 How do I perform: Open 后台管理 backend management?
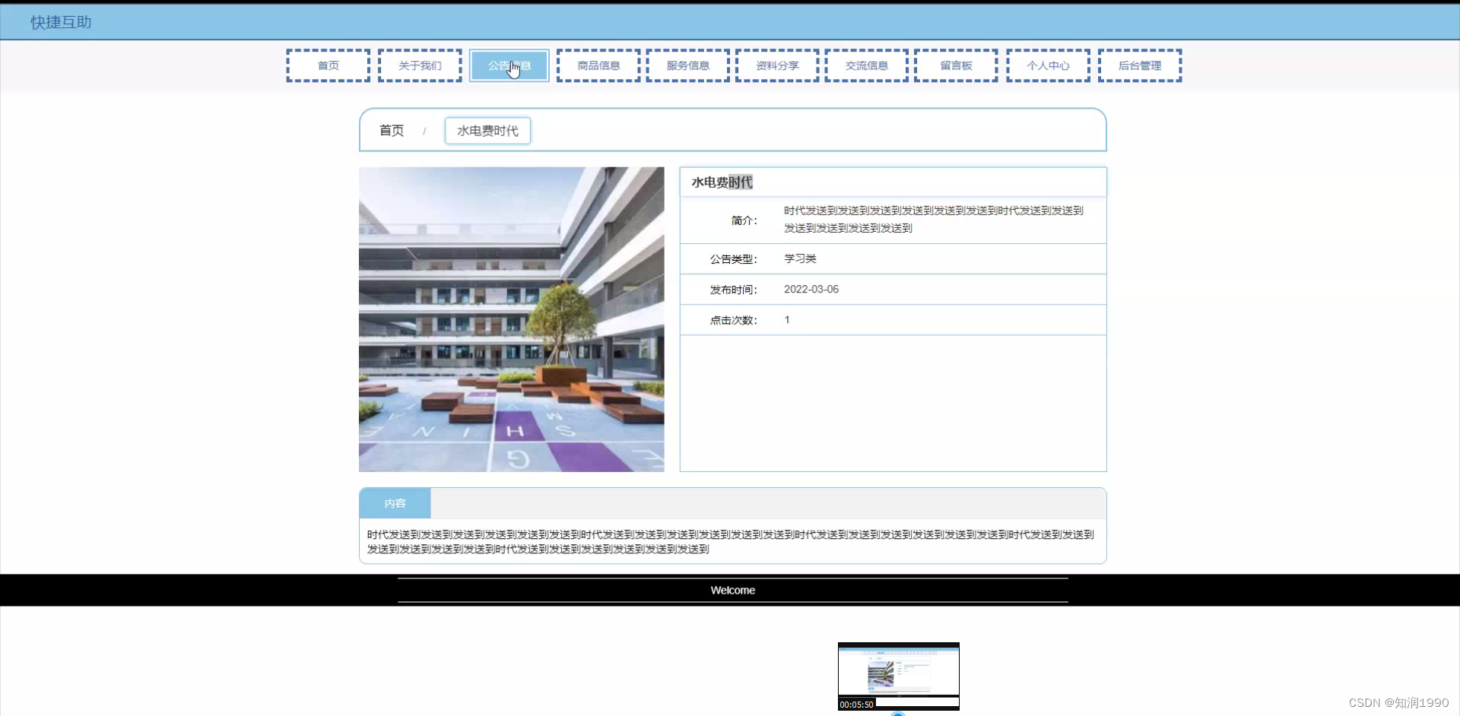point(1140,65)
